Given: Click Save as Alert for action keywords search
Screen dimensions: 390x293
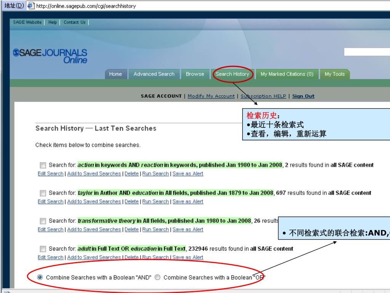Looking at the screenshot, I should (x=188, y=174).
